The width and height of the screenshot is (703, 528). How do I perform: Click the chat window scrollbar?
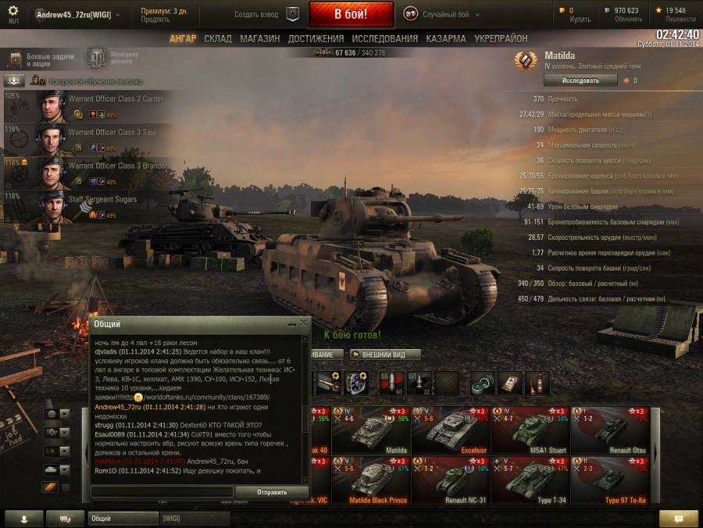tap(305, 408)
